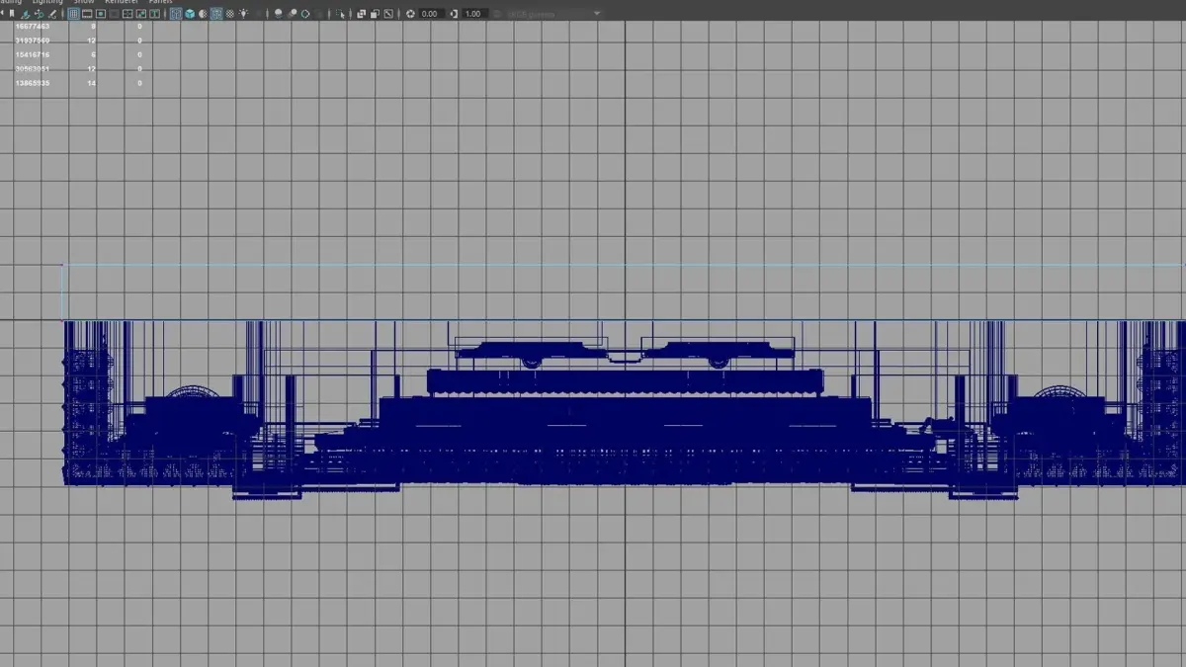Click the exposure value field 0.00
The image size is (1186, 667).
(x=431, y=14)
